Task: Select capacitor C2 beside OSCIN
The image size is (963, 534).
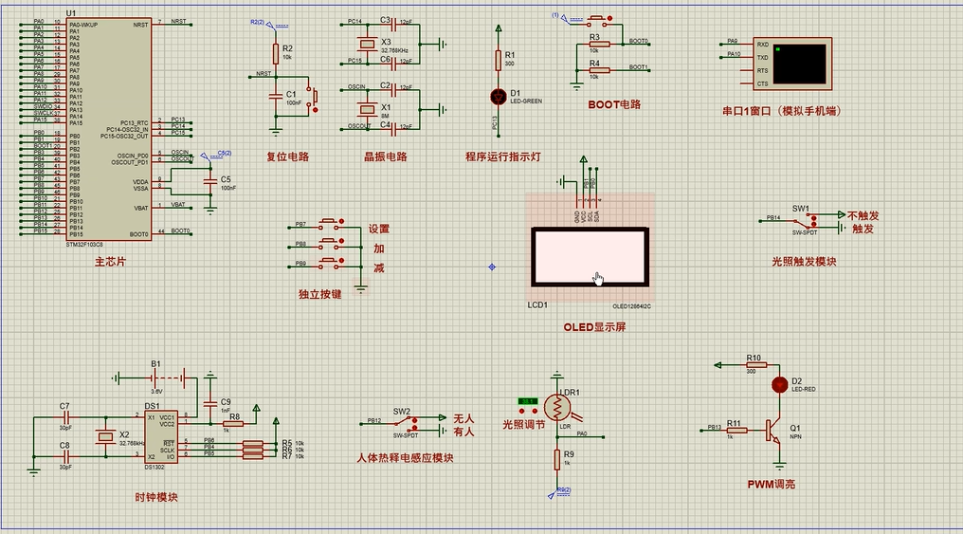Action: click(393, 90)
